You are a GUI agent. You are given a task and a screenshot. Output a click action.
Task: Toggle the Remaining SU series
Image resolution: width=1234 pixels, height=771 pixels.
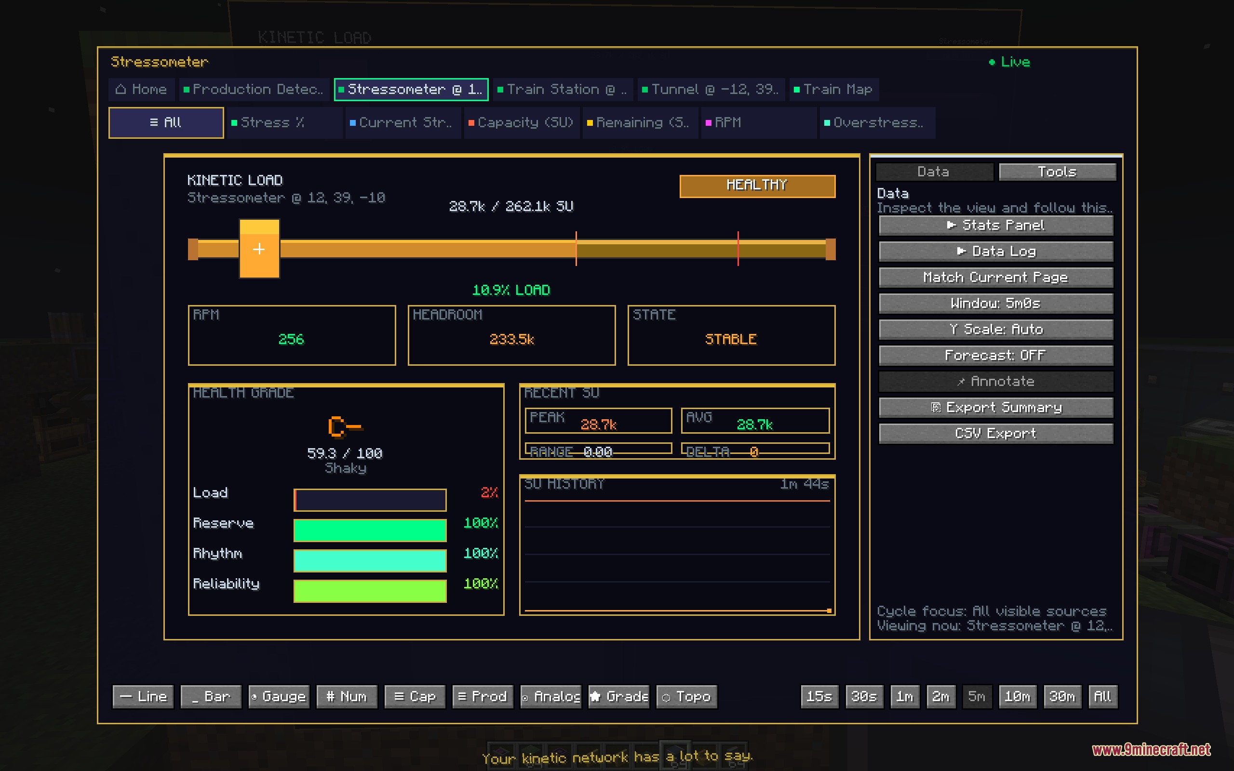(x=640, y=122)
